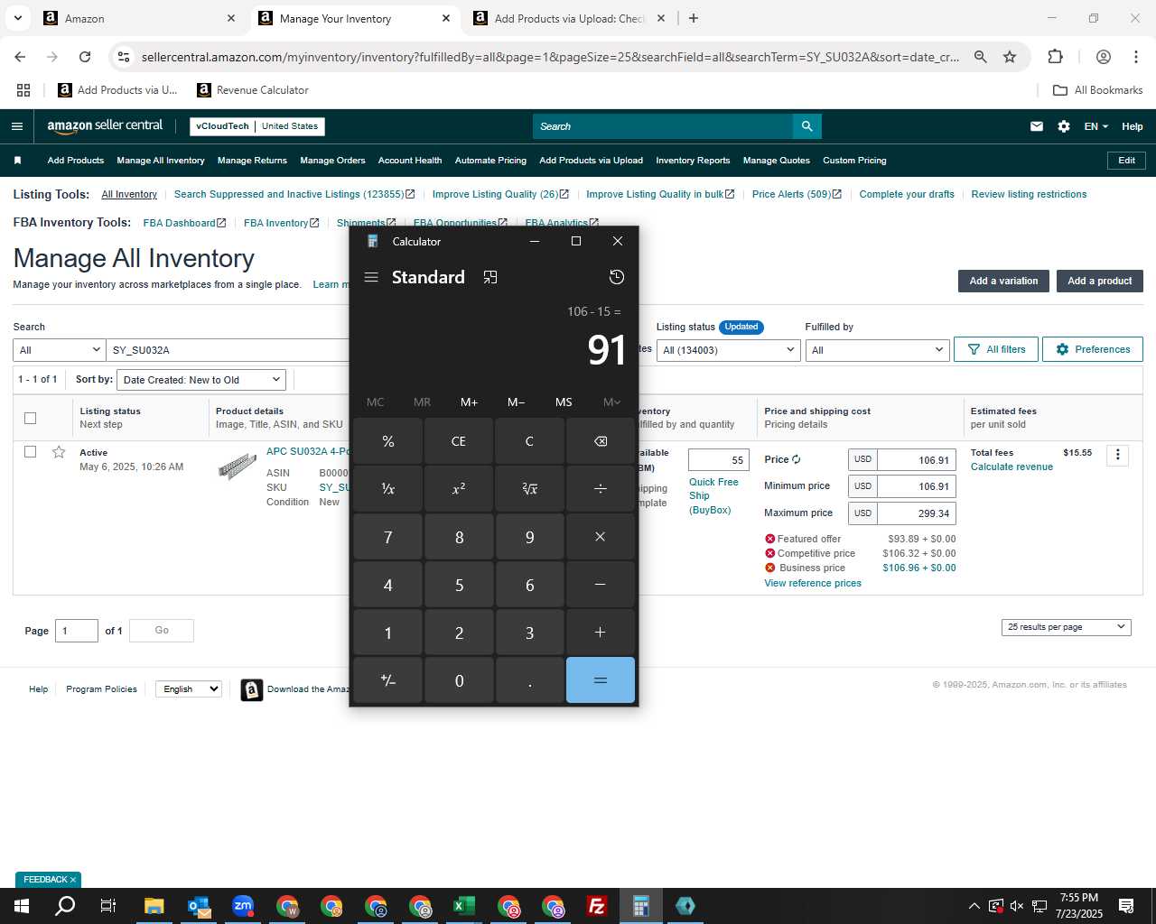Screen dimensions: 1156x924
Task: Toggle calculator keep-on-top mode icon
Action: 490,277
